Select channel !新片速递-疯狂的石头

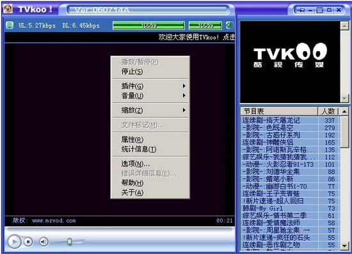pyautogui.click(x=291, y=237)
